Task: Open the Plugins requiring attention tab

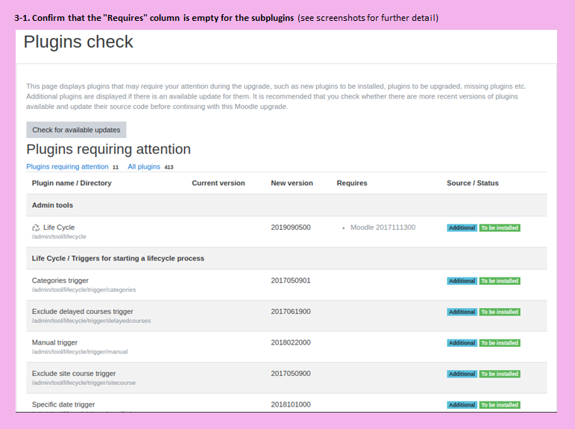Action: pyautogui.click(x=67, y=166)
